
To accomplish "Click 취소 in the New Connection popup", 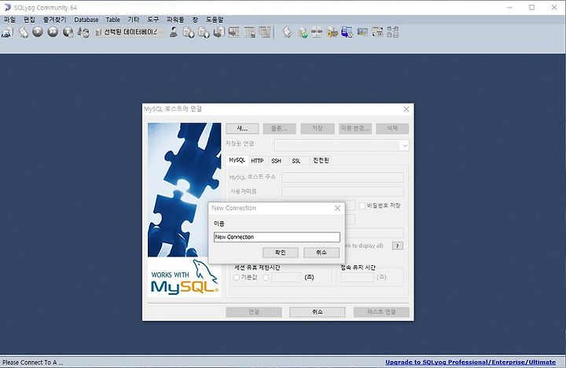I will coord(322,253).
